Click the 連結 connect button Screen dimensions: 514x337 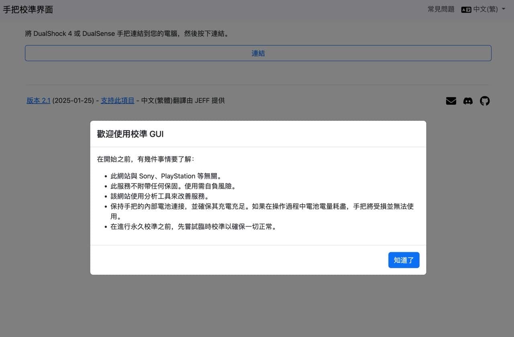[258, 53]
